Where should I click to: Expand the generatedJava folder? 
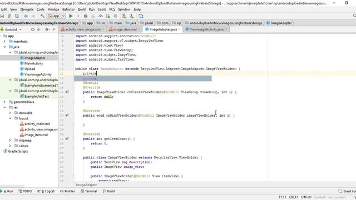pos(4,102)
